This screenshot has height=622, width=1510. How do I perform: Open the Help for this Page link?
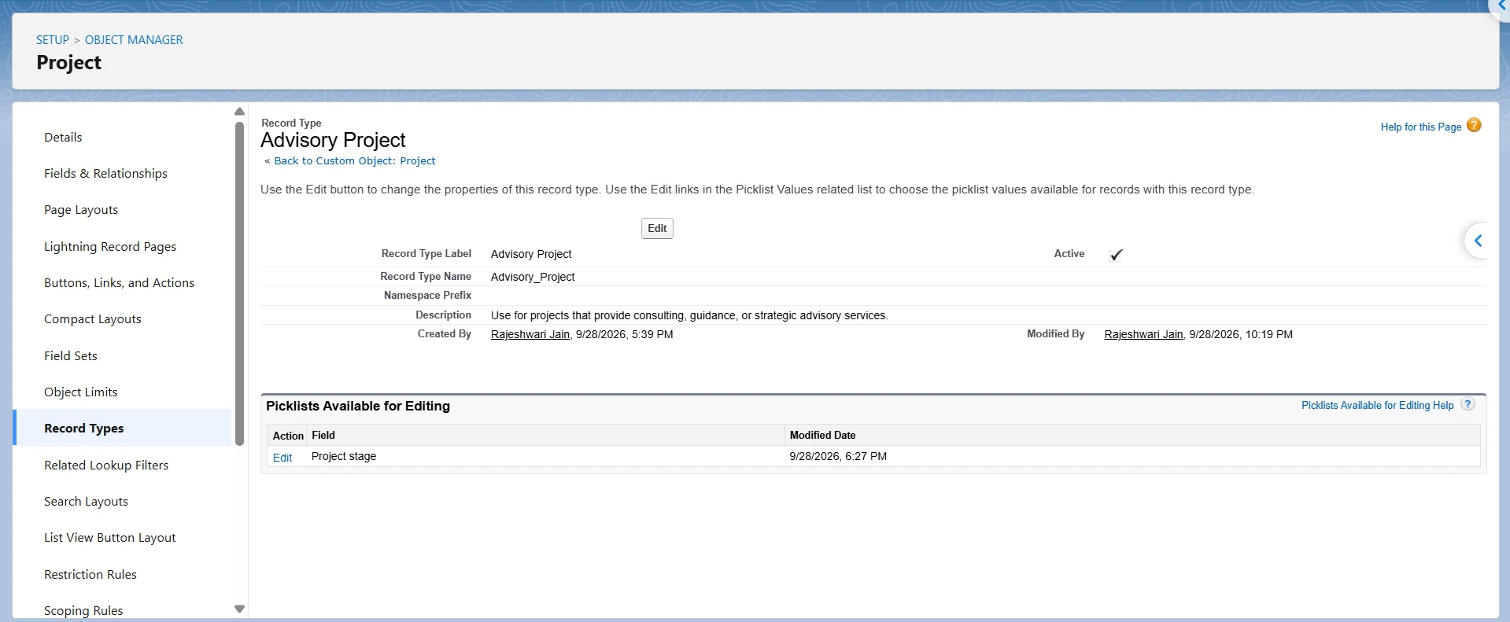tap(1421, 127)
